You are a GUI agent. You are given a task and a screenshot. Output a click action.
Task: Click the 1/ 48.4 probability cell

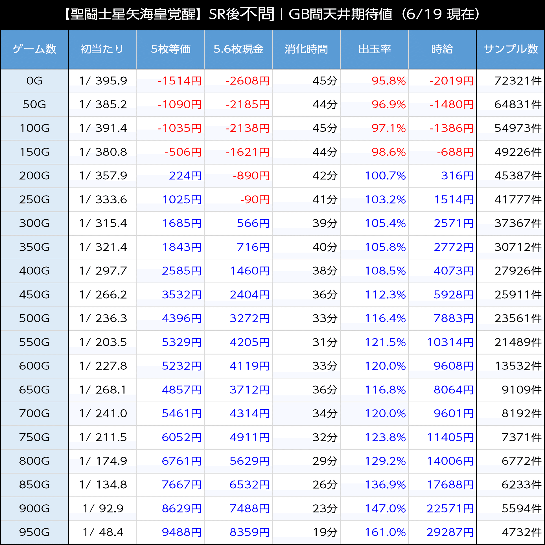click(x=103, y=532)
